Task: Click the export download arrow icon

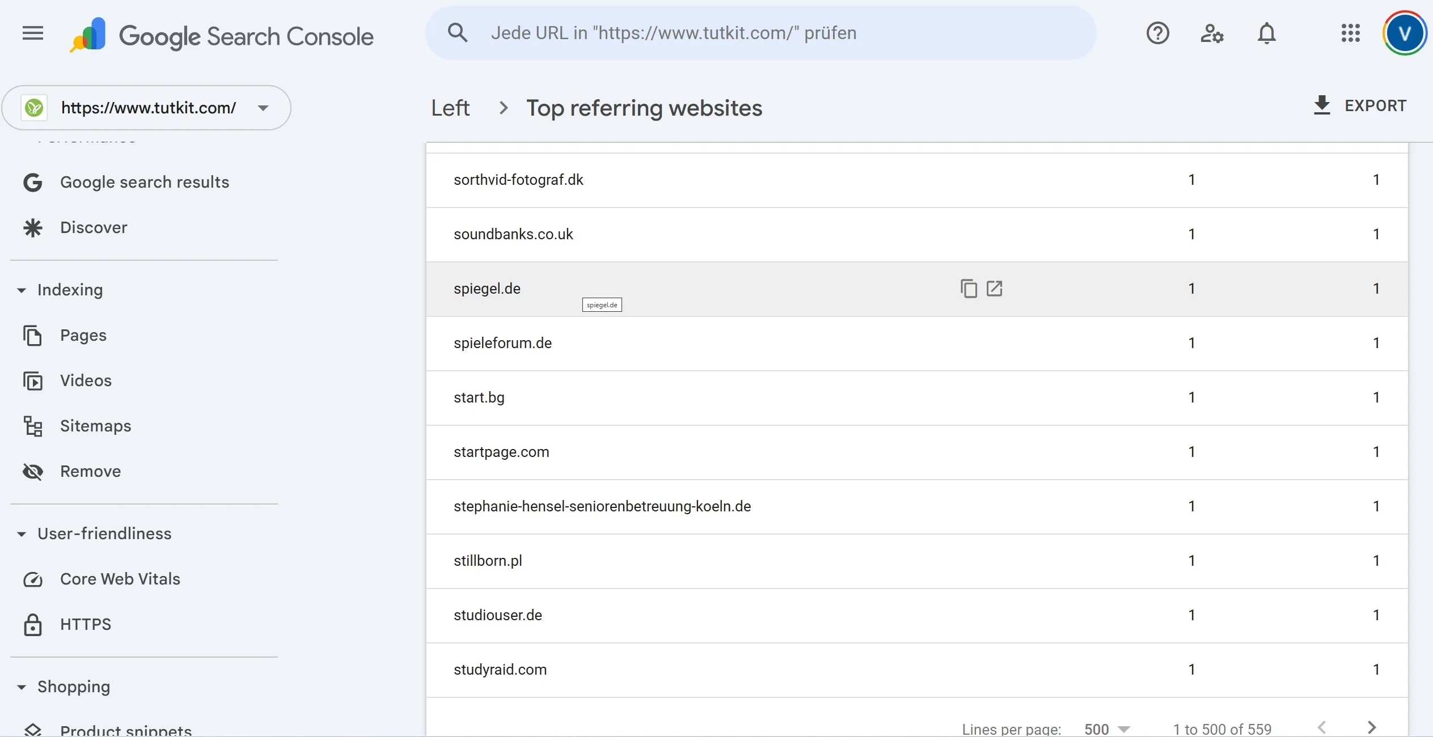Action: point(1322,105)
